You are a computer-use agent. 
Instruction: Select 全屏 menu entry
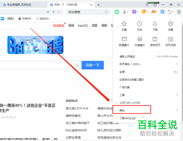[x=147, y=72]
